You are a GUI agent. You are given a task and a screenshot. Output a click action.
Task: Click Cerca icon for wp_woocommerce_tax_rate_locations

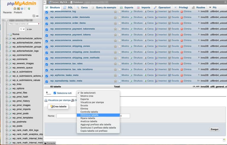146,69
